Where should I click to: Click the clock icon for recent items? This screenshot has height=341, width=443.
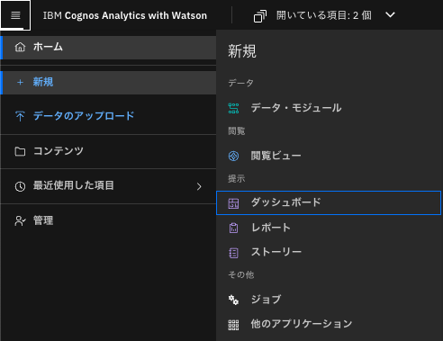[20, 186]
